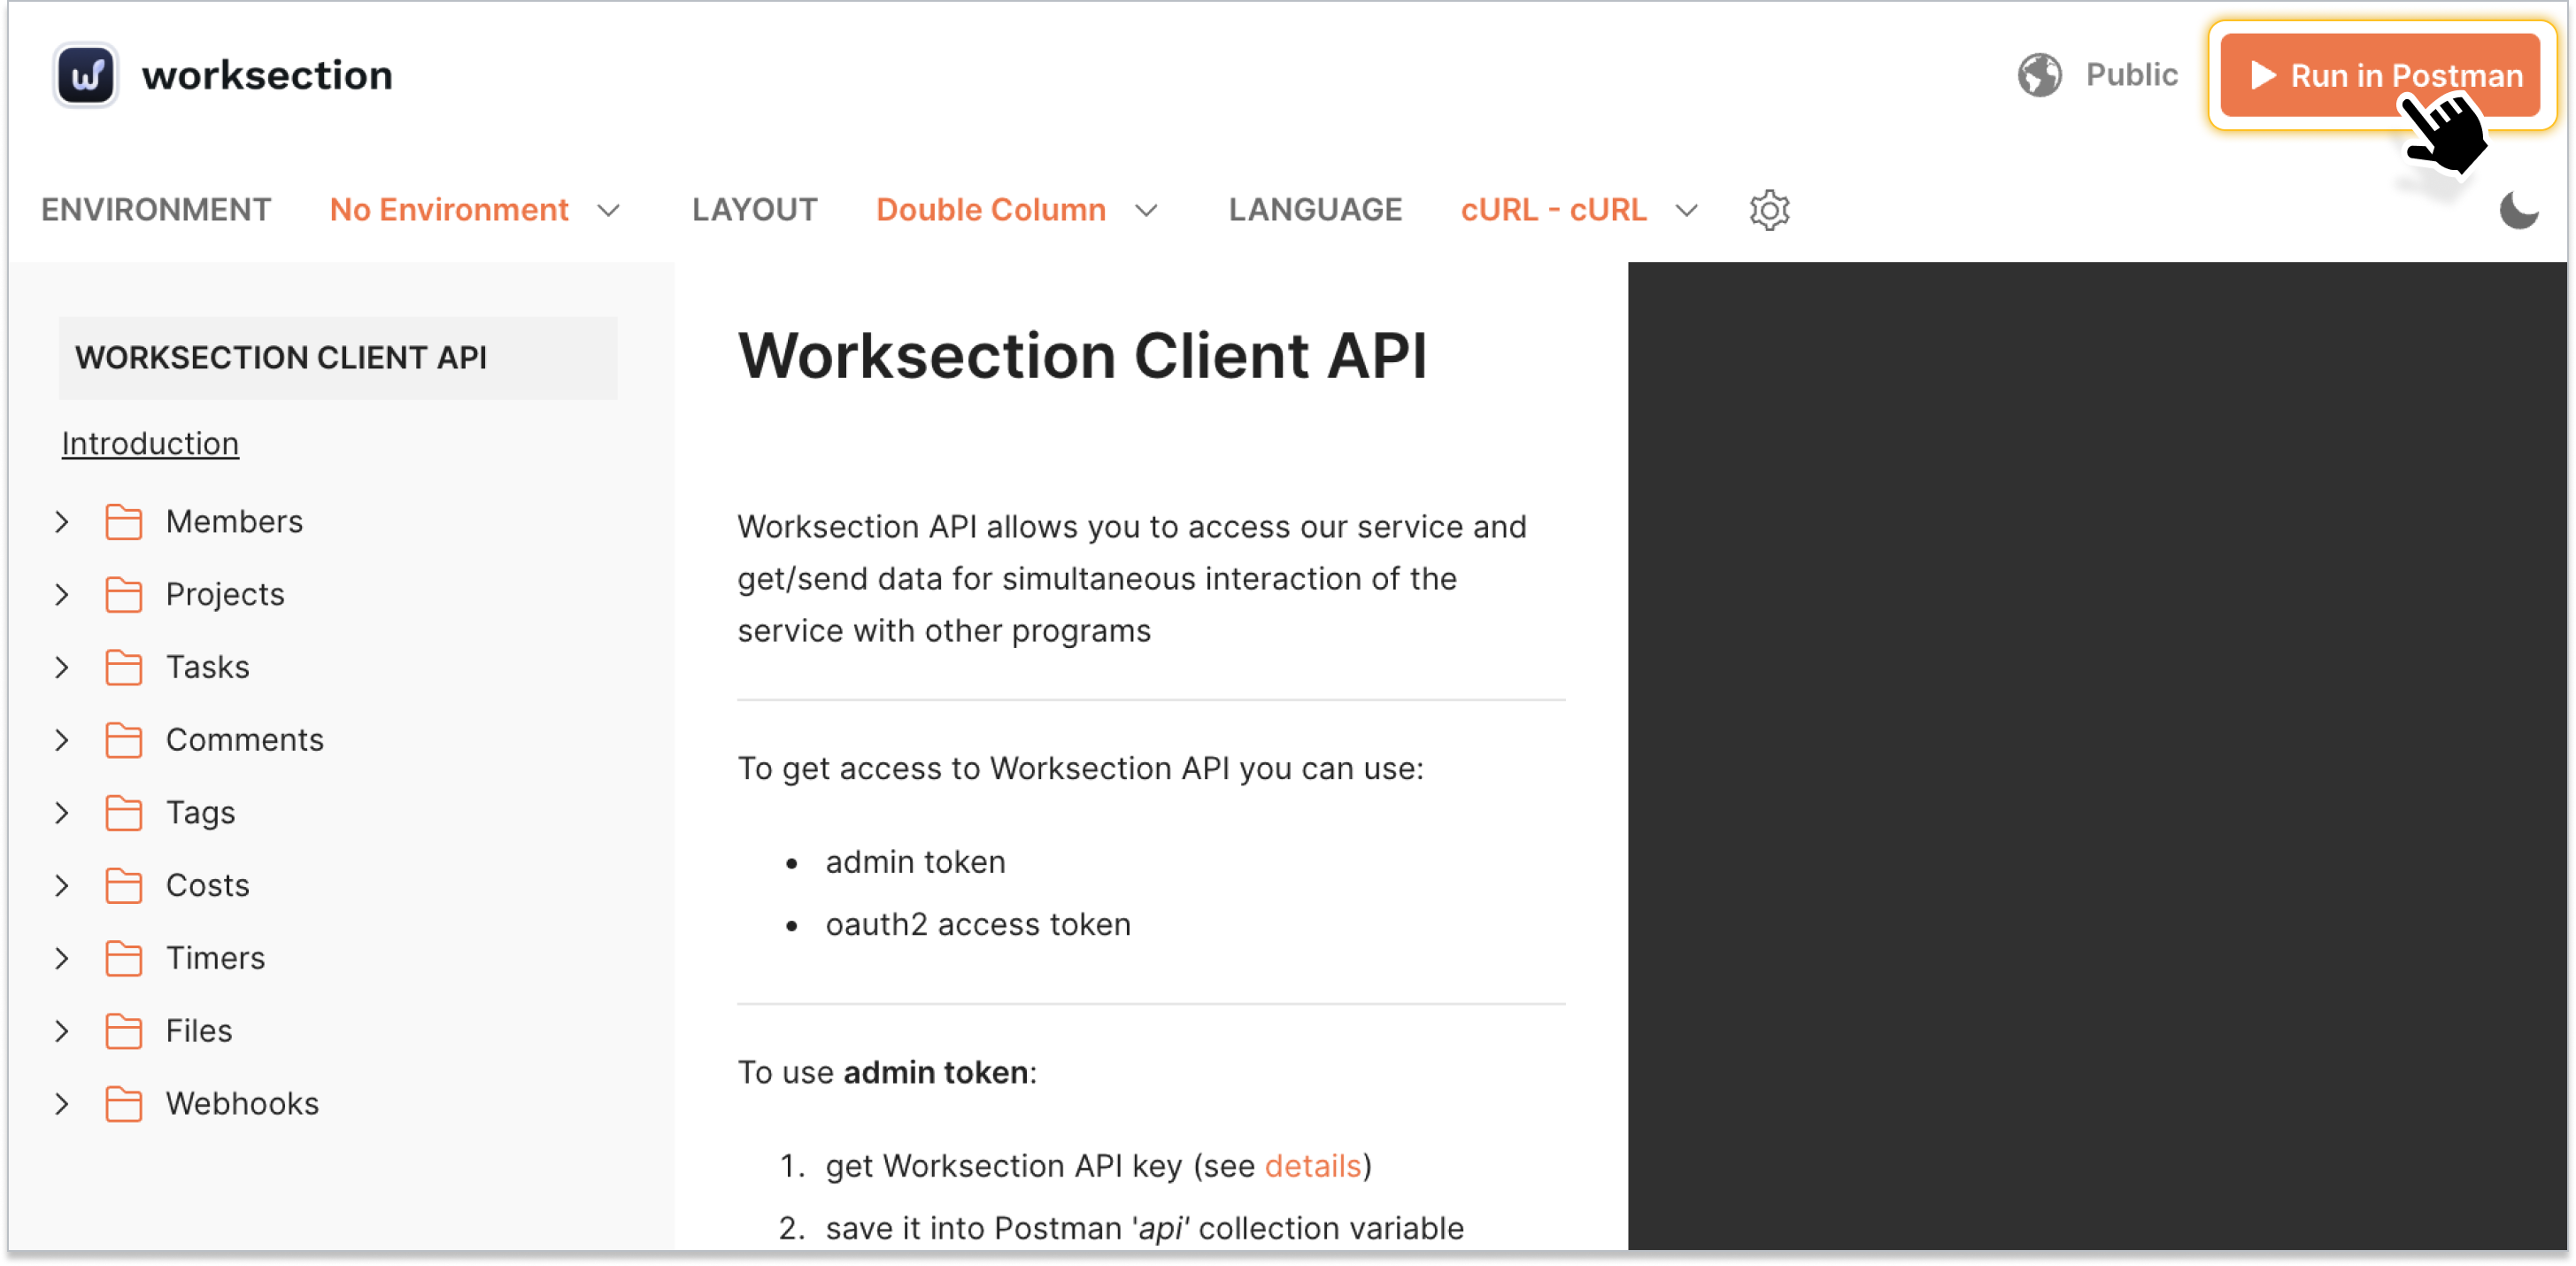
Task: Expand the Comments section
Action: (x=62, y=740)
